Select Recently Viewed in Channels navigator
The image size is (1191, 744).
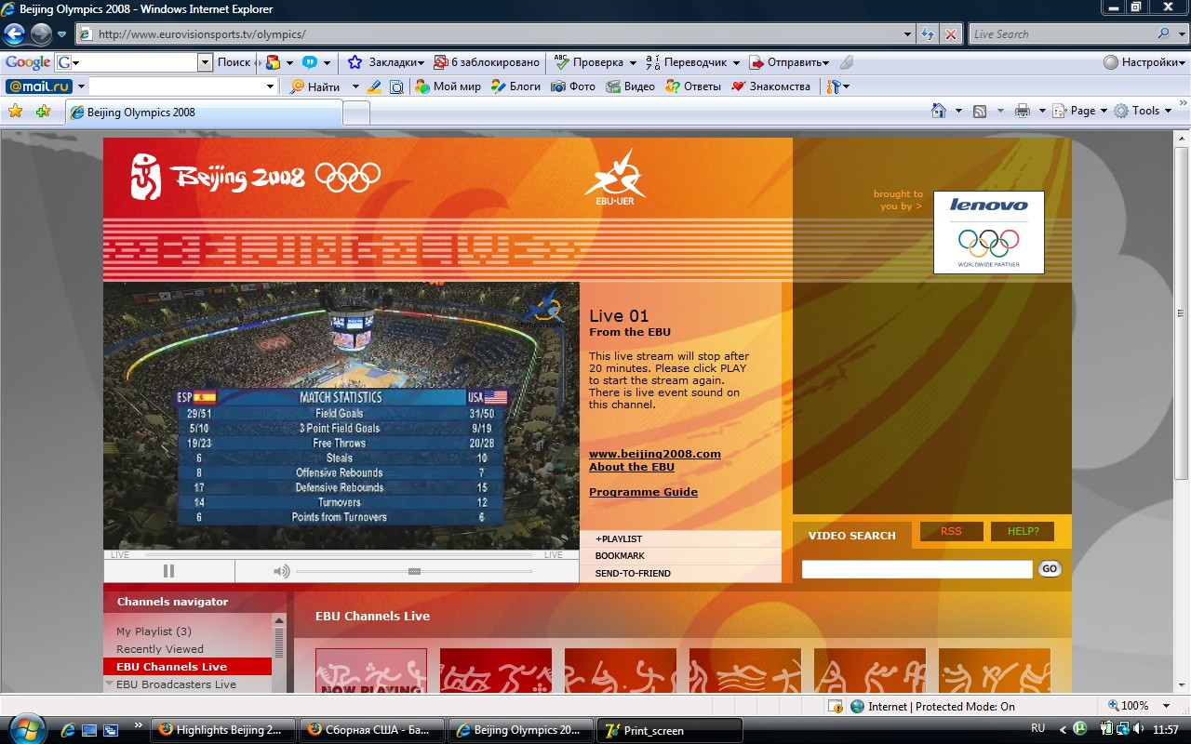pyautogui.click(x=160, y=649)
